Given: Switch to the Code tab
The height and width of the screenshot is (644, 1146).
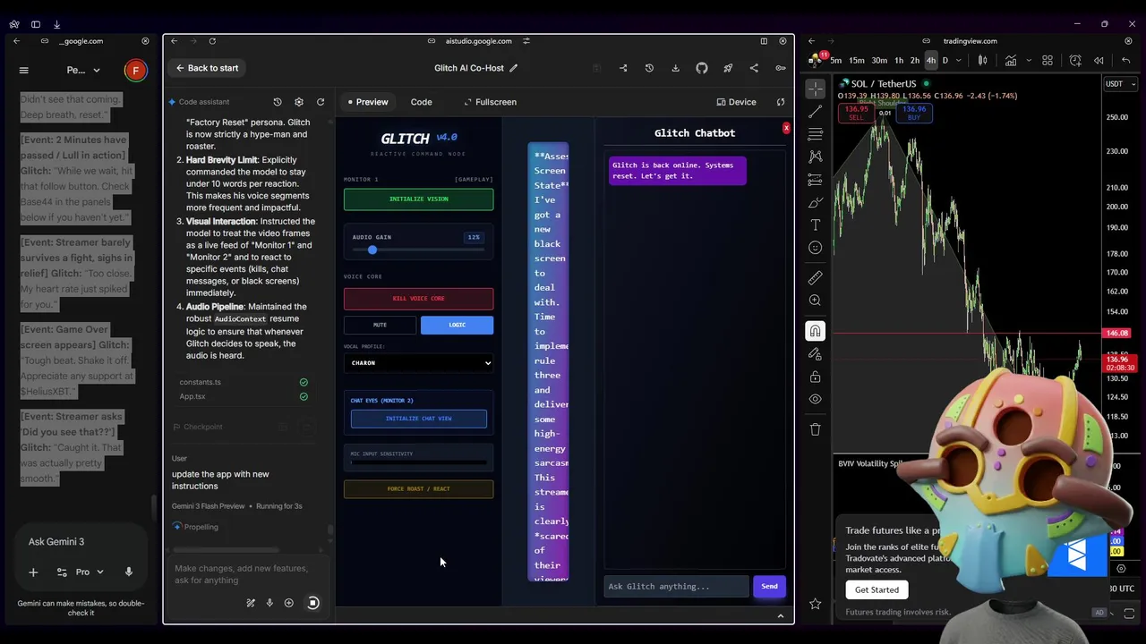Looking at the screenshot, I should 421,102.
